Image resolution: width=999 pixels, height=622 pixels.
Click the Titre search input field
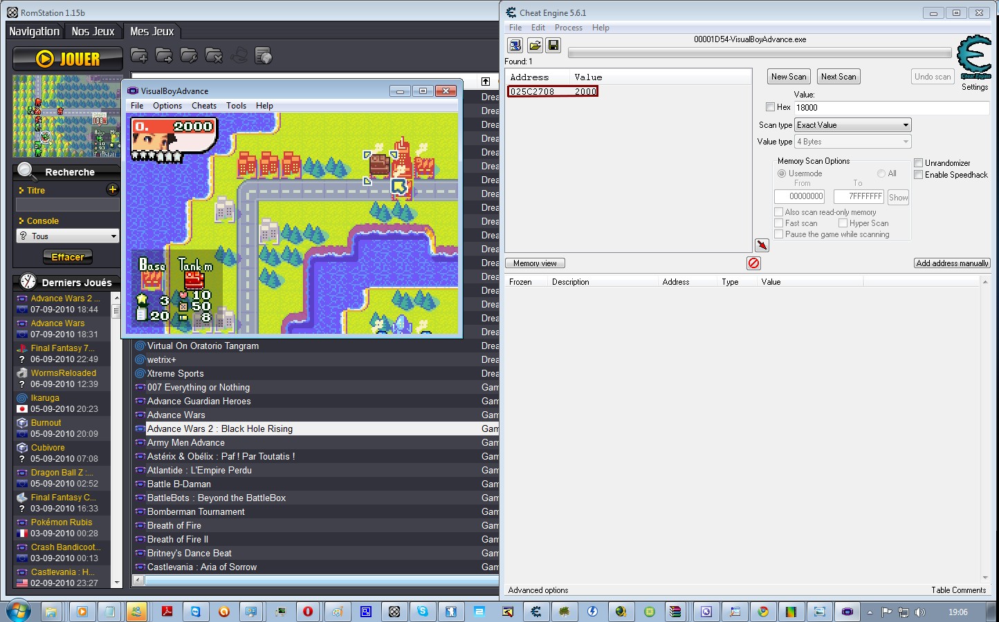tap(68, 205)
